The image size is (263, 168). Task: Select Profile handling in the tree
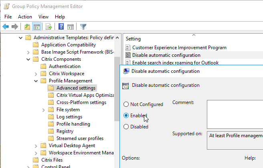click(73, 124)
